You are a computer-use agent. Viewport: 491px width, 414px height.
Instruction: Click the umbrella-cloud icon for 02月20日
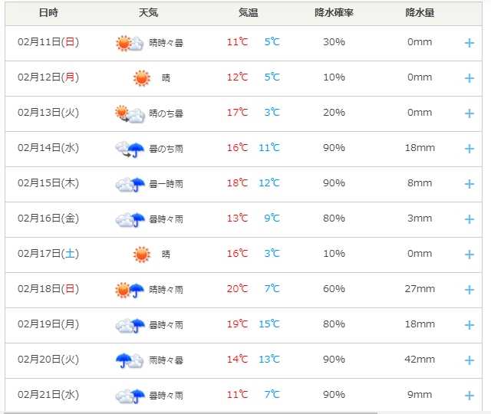(129, 360)
